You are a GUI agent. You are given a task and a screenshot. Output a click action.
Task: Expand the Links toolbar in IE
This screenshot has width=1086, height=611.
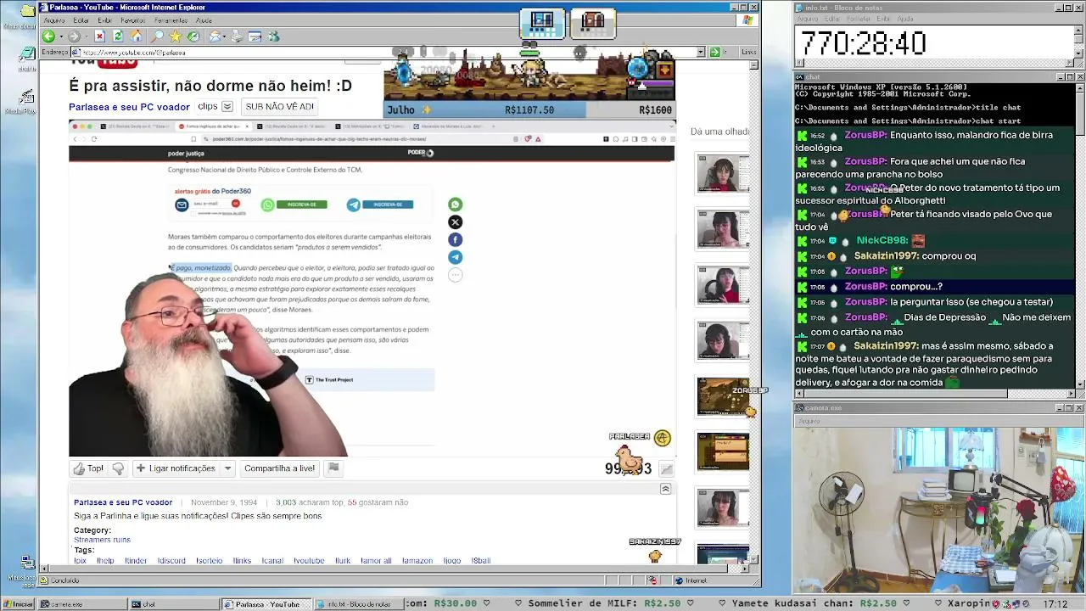(748, 53)
